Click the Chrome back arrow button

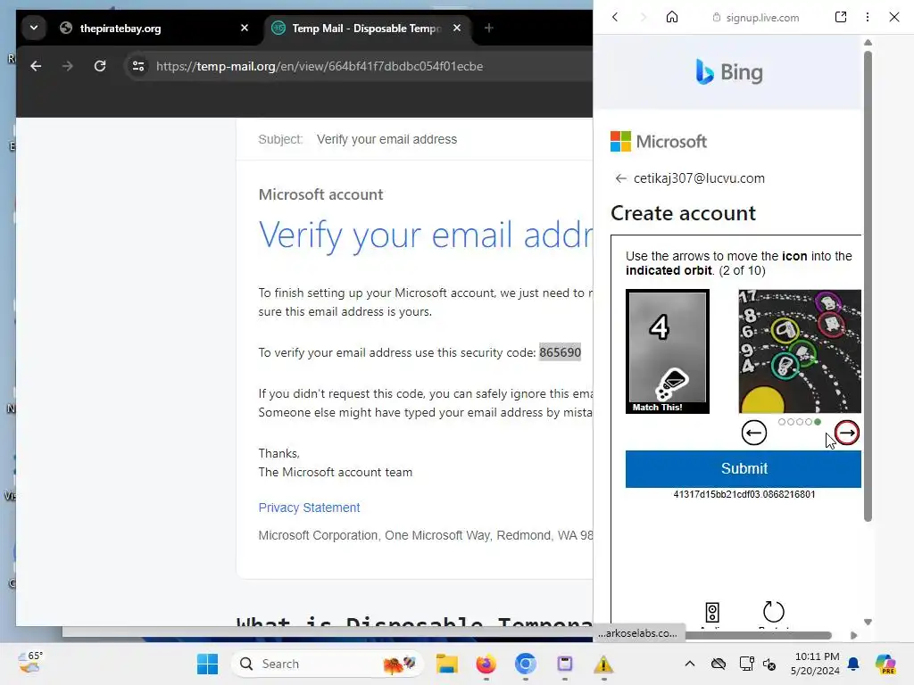36,66
